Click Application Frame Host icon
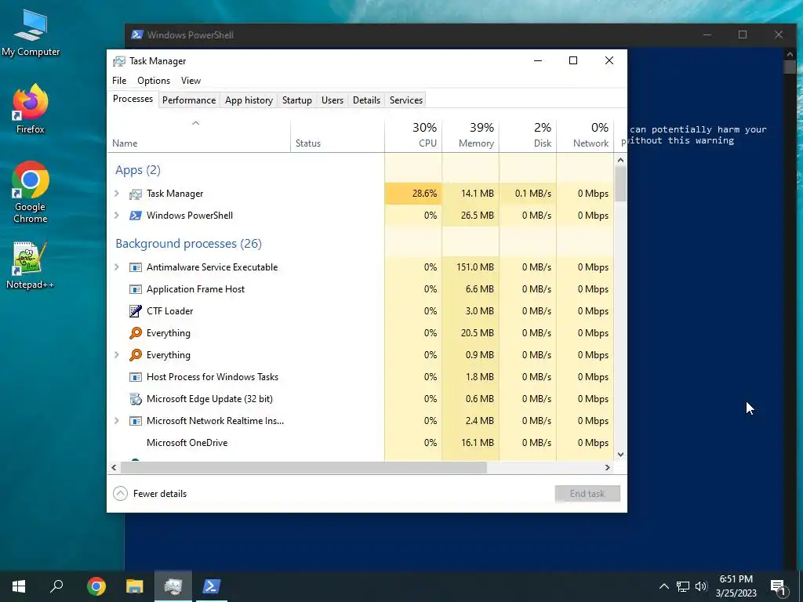Viewport: 803px width, 602px height. (x=135, y=289)
